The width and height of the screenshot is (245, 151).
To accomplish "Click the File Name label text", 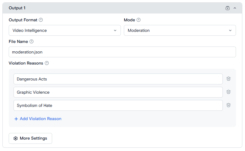I will pyautogui.click(x=18, y=41).
